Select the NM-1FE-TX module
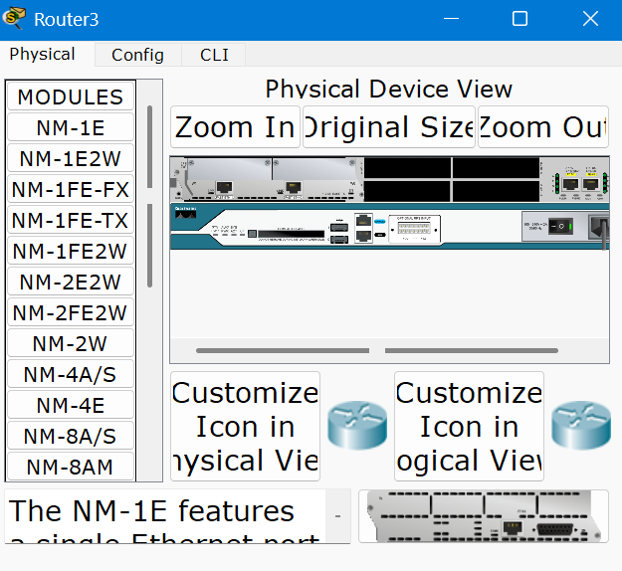622x571 pixels. (70, 220)
